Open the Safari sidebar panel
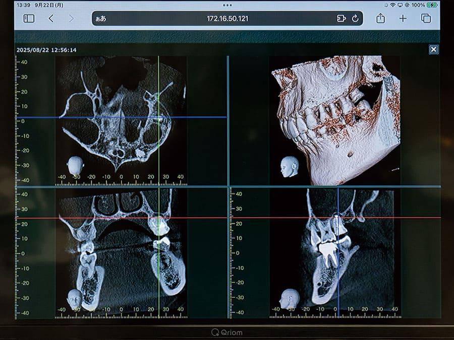The height and width of the screenshot is (340, 454). (29, 19)
